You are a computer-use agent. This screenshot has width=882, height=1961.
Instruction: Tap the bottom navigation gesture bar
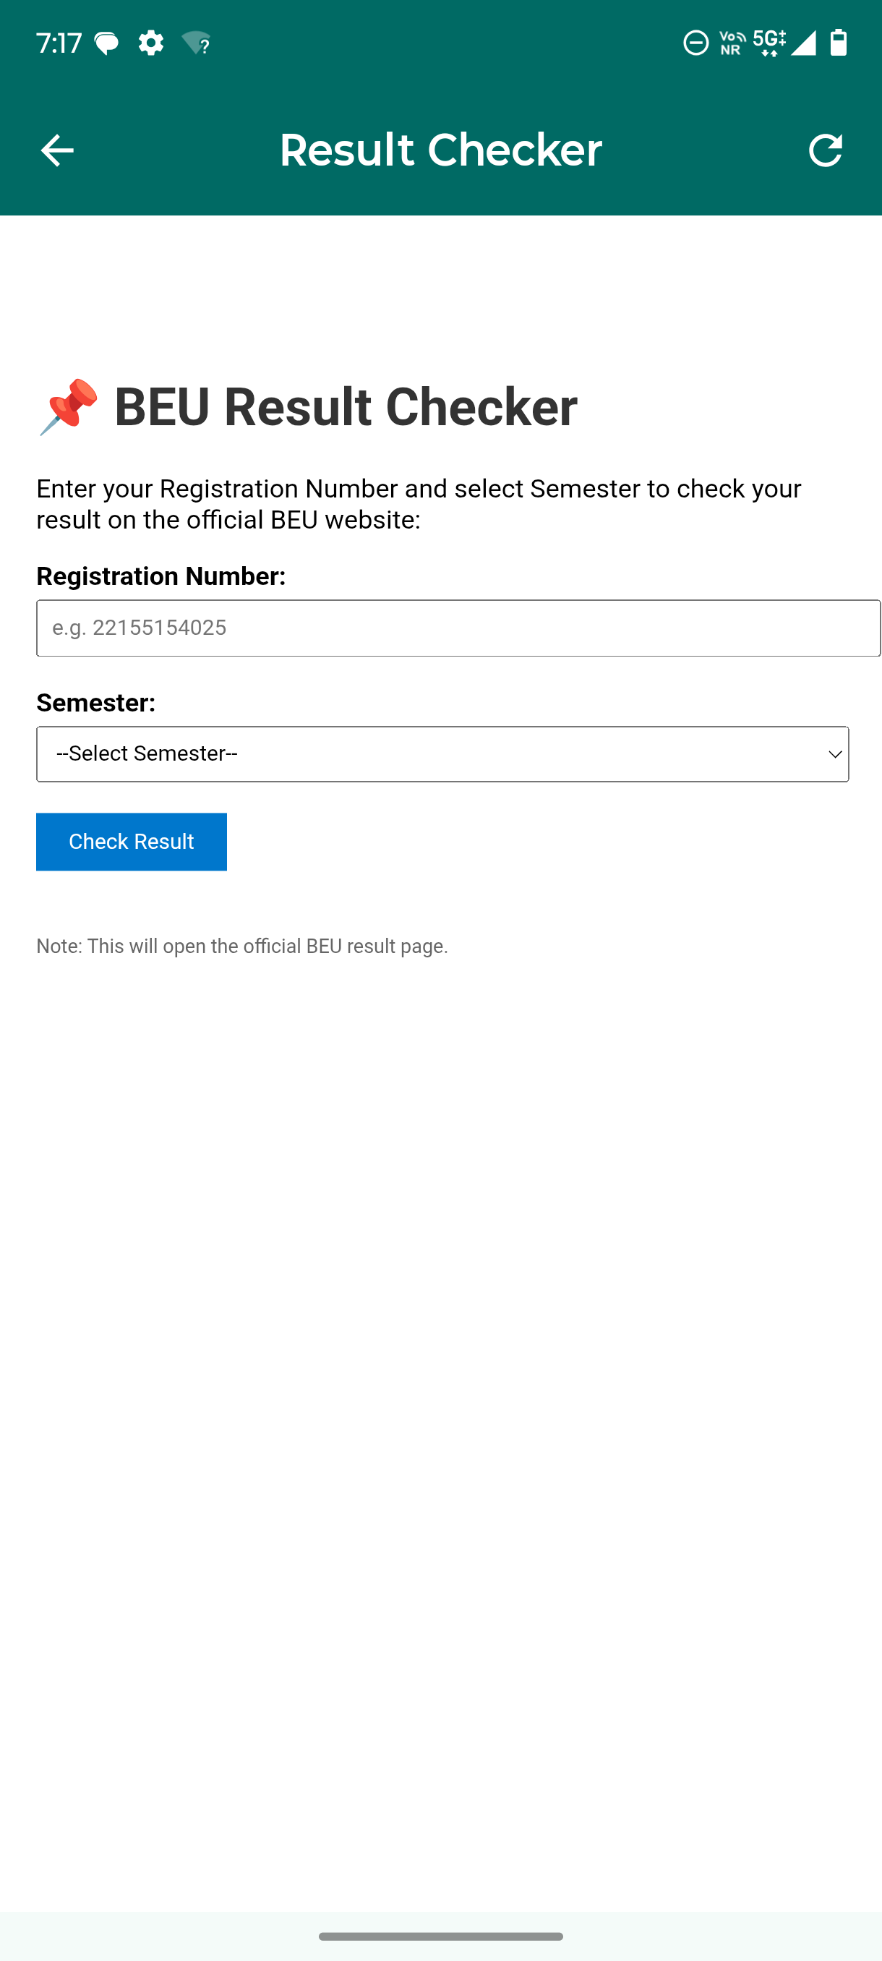pyautogui.click(x=440, y=1936)
